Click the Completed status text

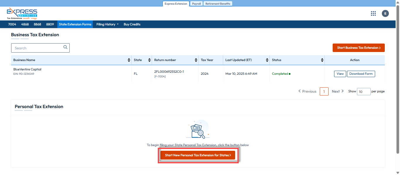[280, 74]
